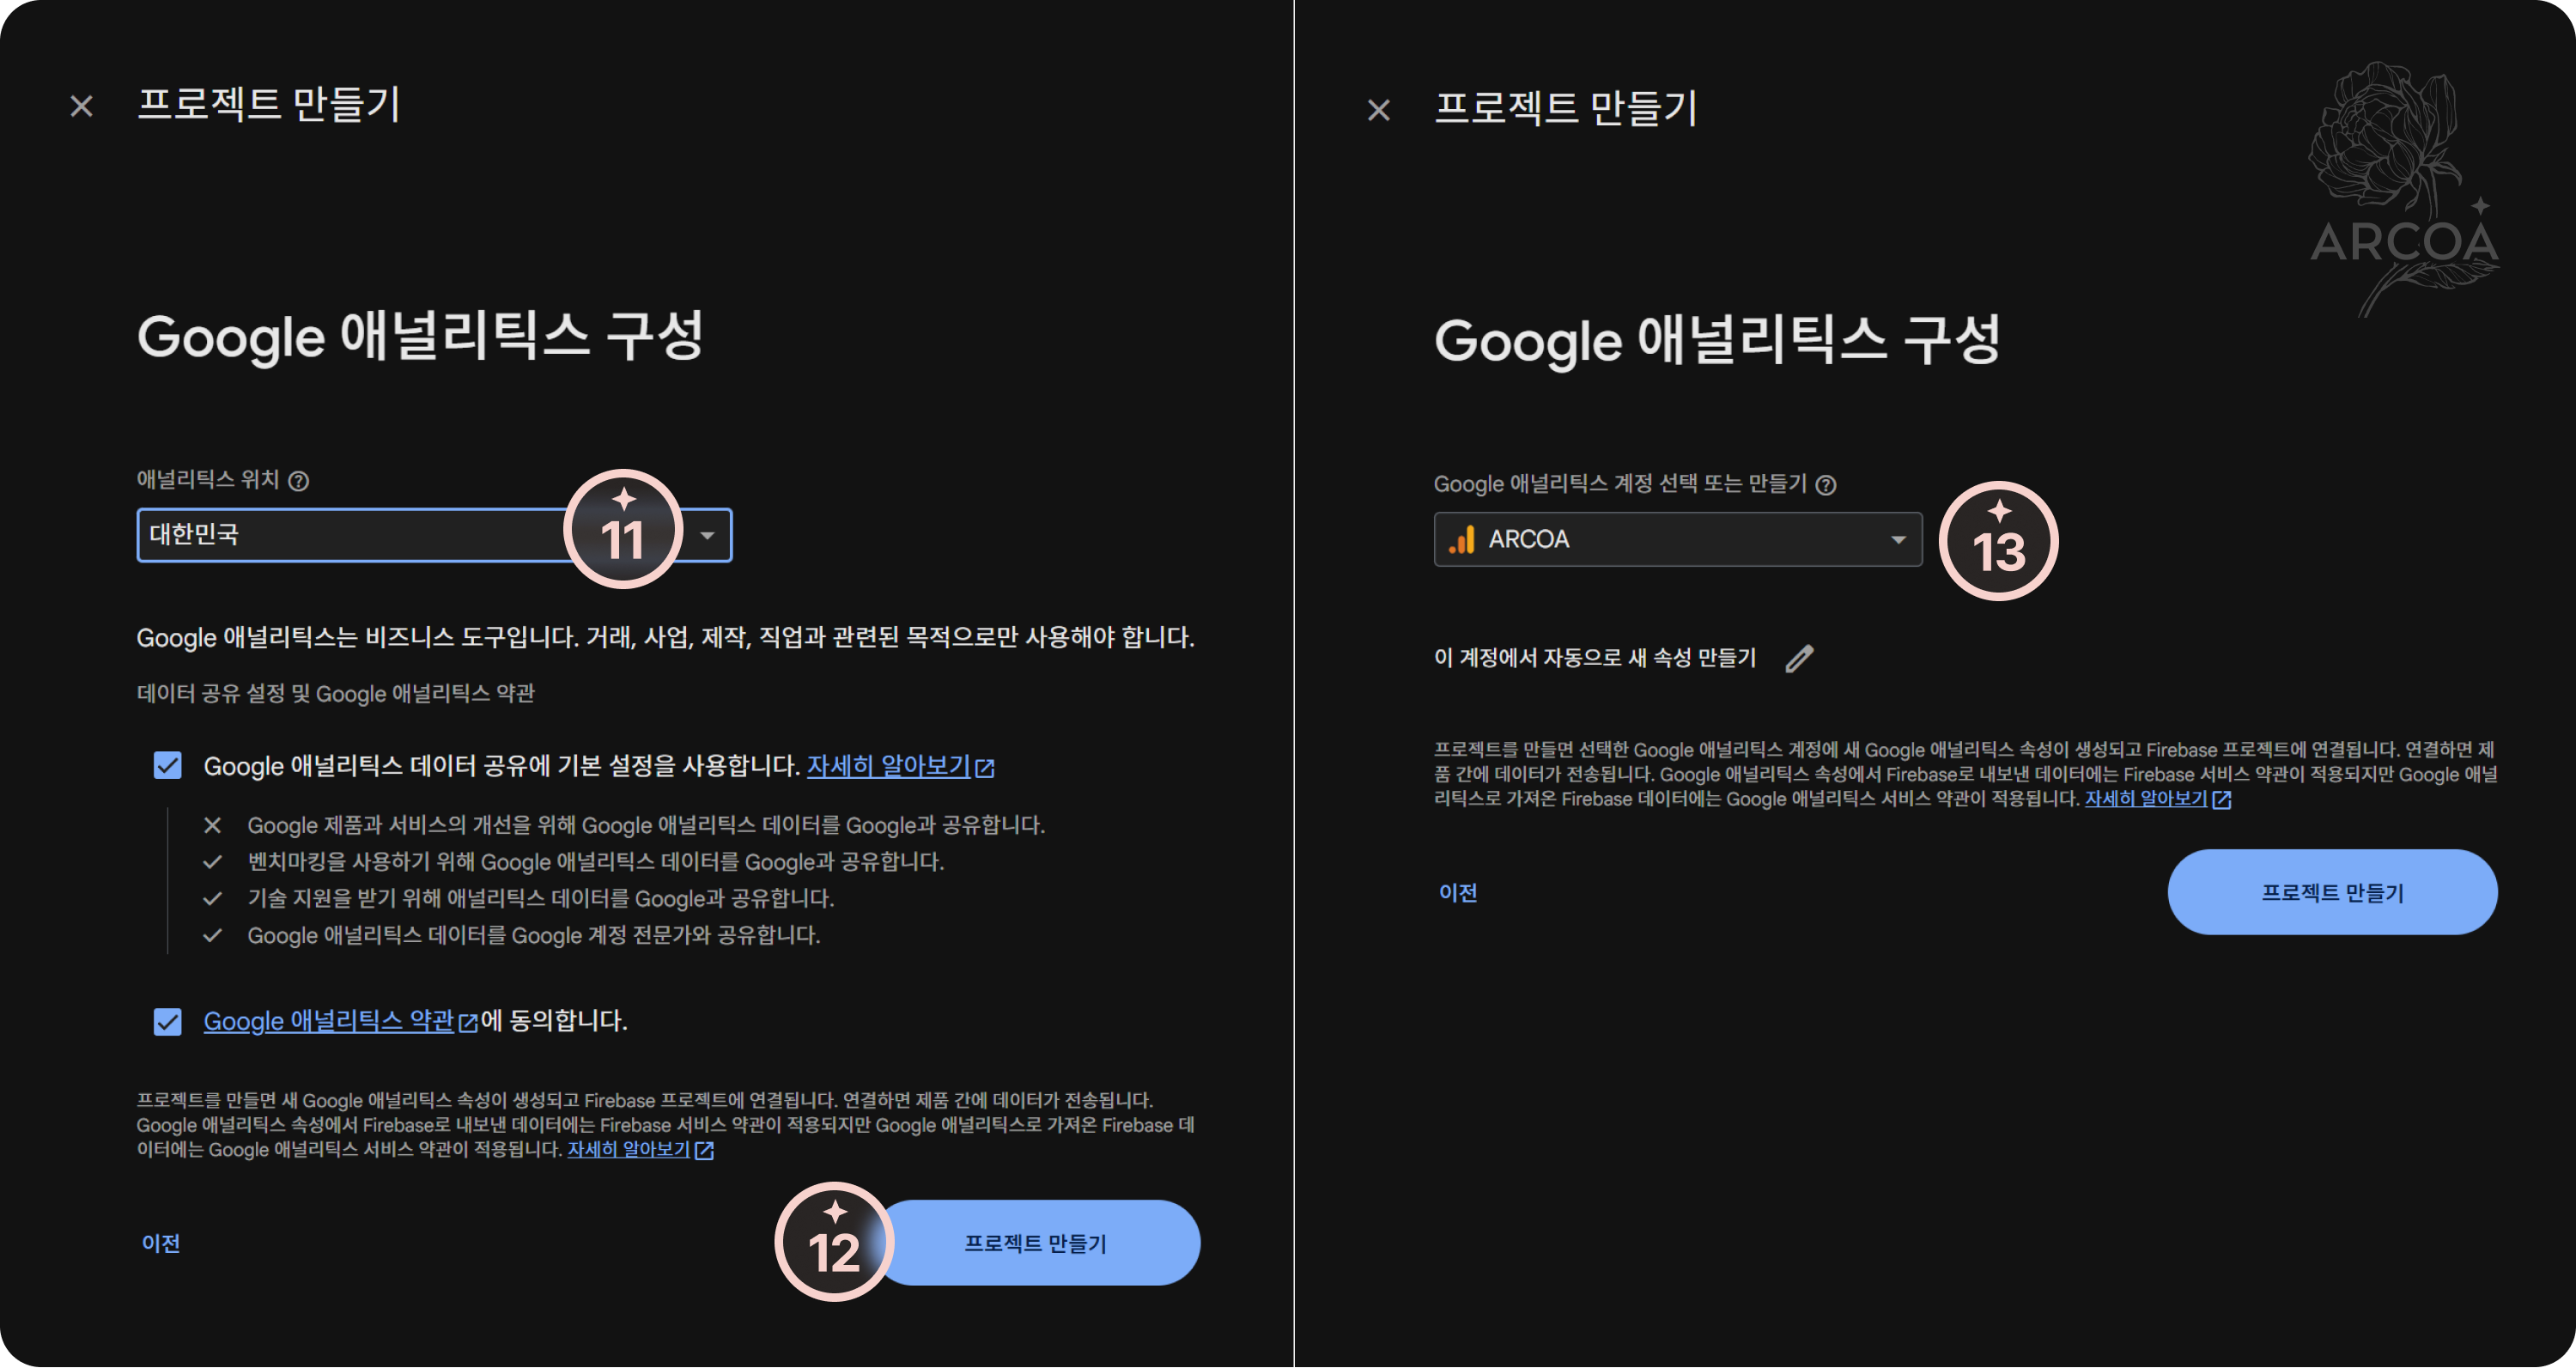
Task: Open 자세히 알아보기 link in right panel description
Action: (x=2146, y=799)
